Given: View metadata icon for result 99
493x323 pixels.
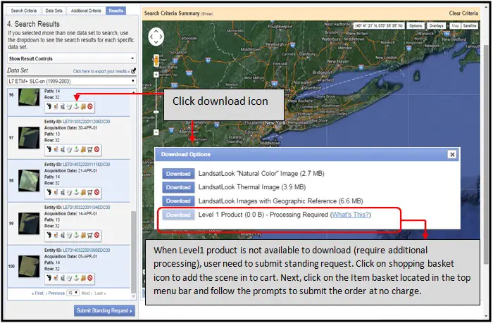Looking at the screenshot, I should pos(70,235).
